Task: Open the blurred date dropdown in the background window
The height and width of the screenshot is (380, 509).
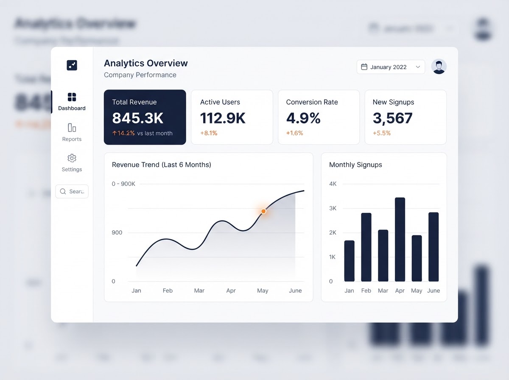Action: [x=409, y=29]
